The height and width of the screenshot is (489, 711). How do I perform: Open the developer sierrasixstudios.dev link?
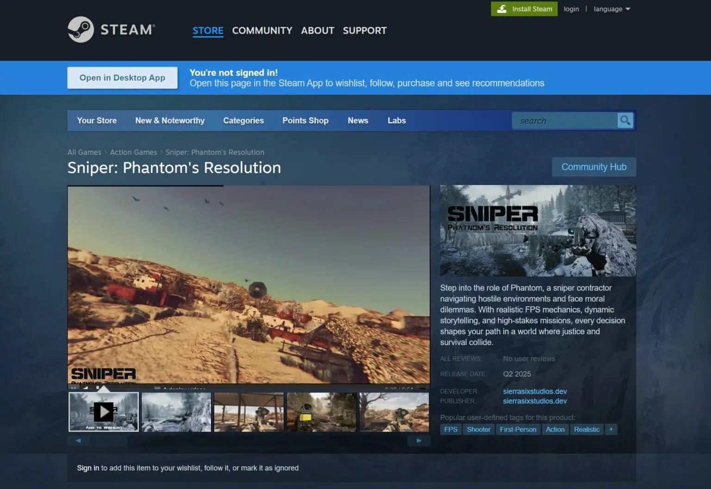[535, 391]
